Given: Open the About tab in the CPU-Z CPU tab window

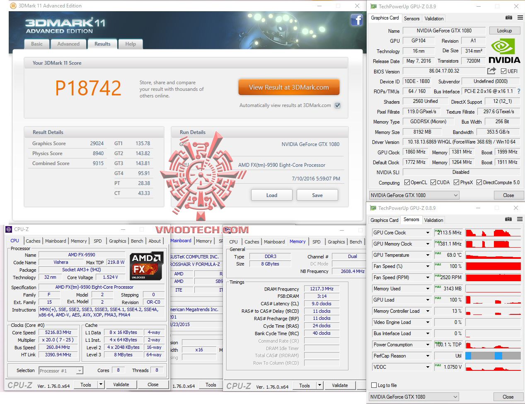Looking at the screenshot, I should [x=155, y=241].
